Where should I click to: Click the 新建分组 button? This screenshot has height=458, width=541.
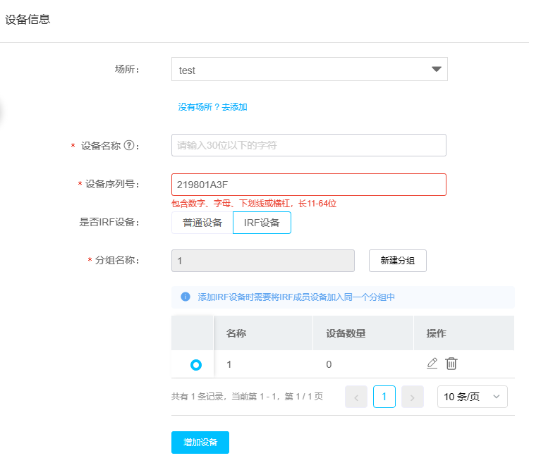397,261
